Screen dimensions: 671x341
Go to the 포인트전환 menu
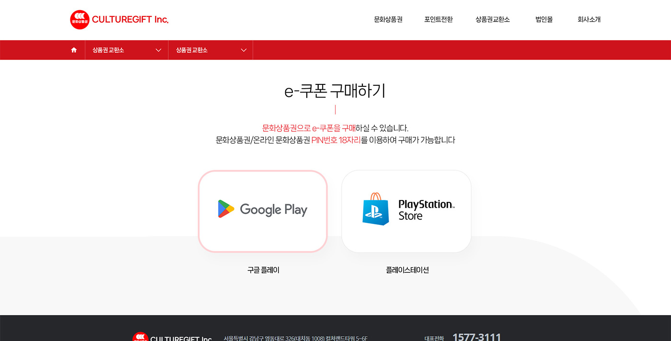pyautogui.click(x=439, y=20)
